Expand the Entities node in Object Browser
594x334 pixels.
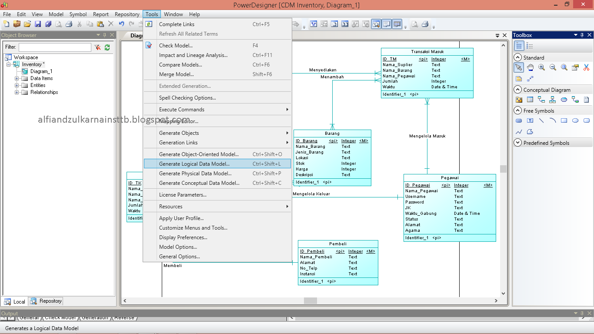[x=17, y=85]
